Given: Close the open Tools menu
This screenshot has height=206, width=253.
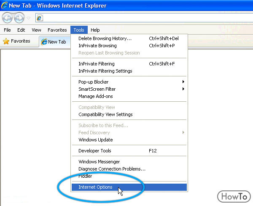Looking at the screenshot, I should (x=79, y=30).
